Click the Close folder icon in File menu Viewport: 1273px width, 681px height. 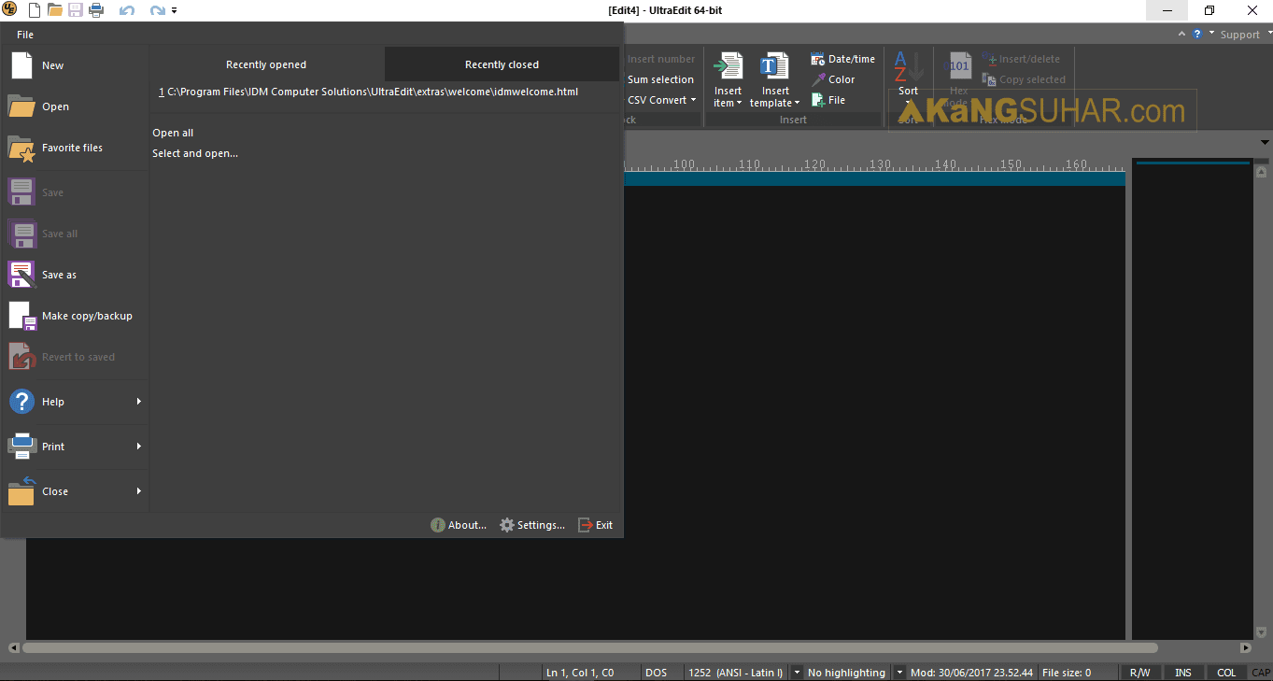coord(21,491)
